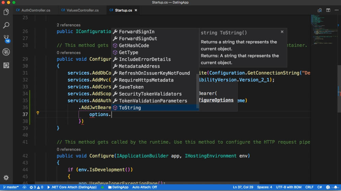Viewport: 341px width, 191px height.
Task: Close the ToString documentation popup
Action: [x=282, y=32]
